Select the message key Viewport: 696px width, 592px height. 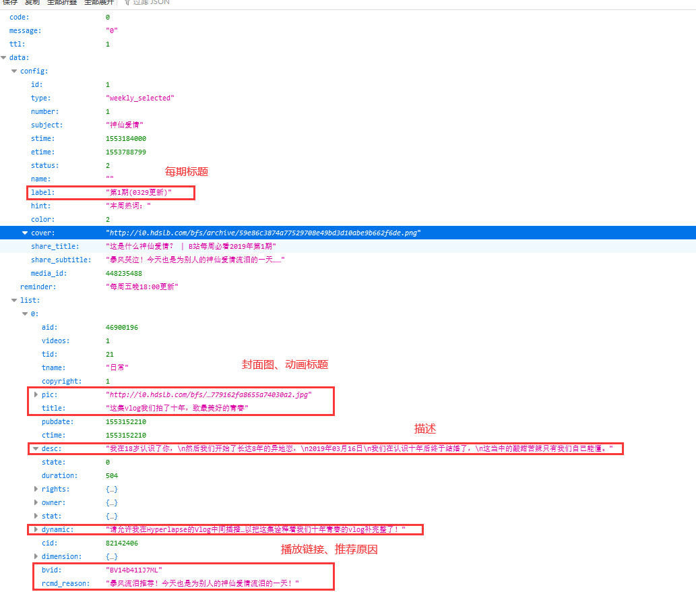26,30
